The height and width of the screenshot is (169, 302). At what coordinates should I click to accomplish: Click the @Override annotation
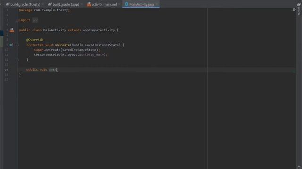(x=35, y=40)
